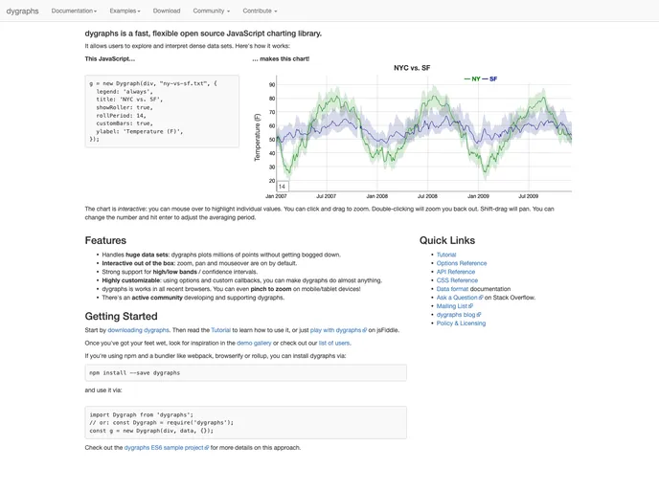Click the '... makes this chart!' label
The width and height of the screenshot is (659, 490).
[x=281, y=58]
